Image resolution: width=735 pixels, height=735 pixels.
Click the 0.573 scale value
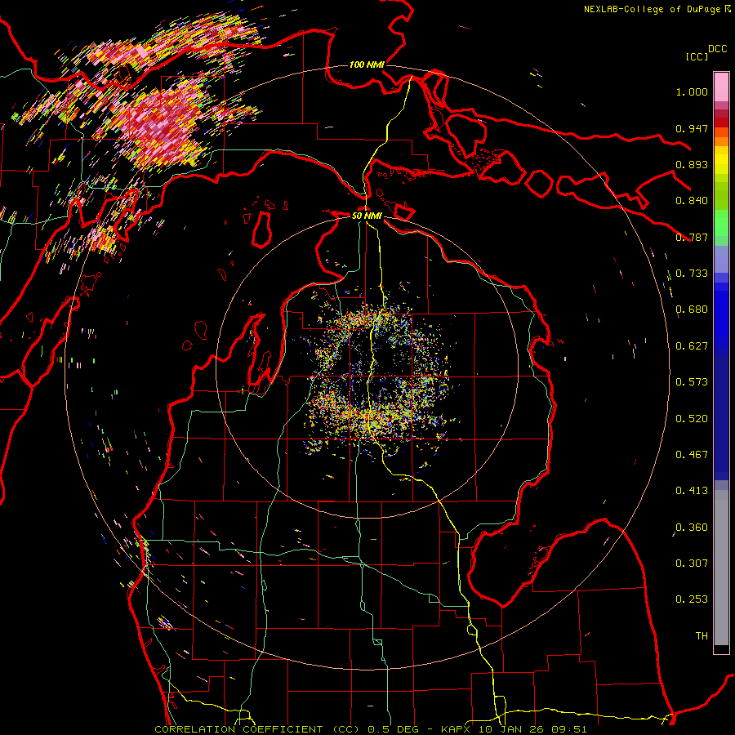coord(692,382)
